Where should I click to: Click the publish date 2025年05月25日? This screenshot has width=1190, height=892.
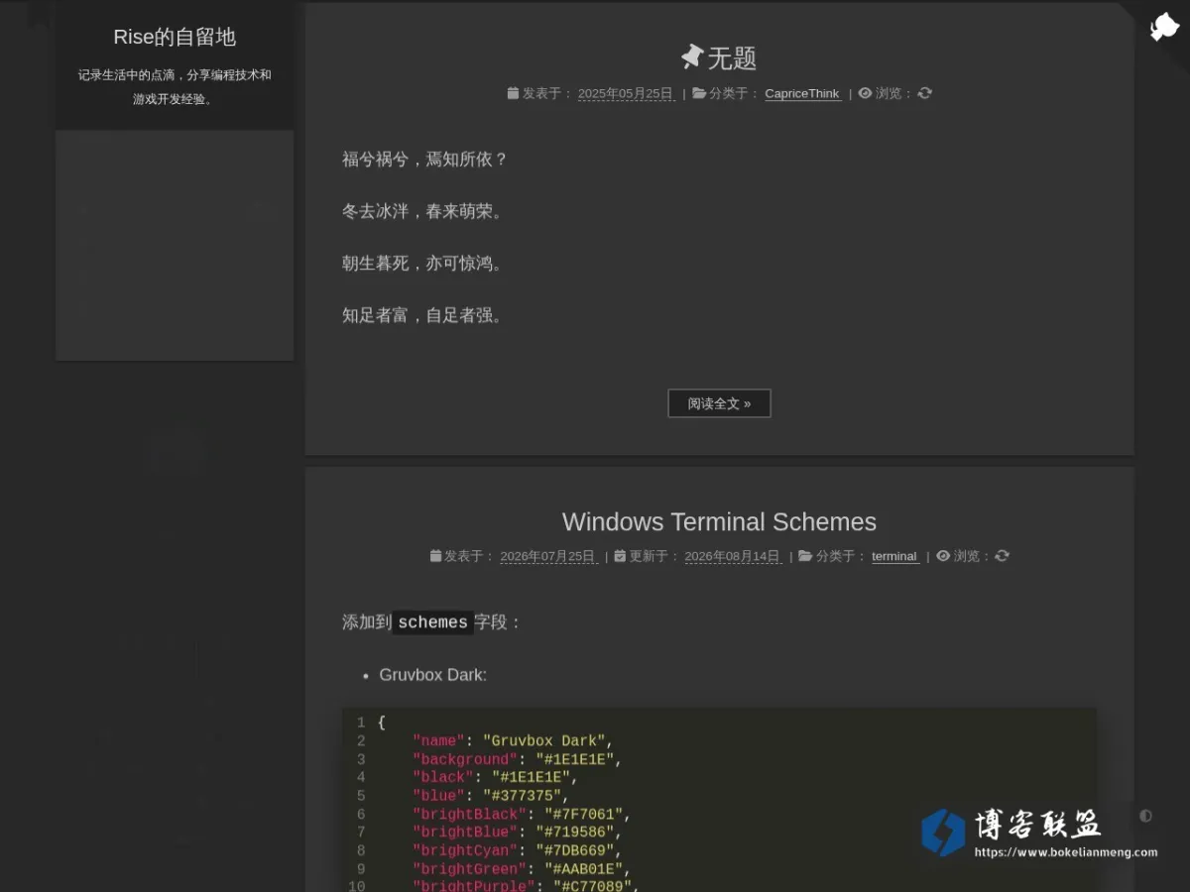tap(626, 94)
